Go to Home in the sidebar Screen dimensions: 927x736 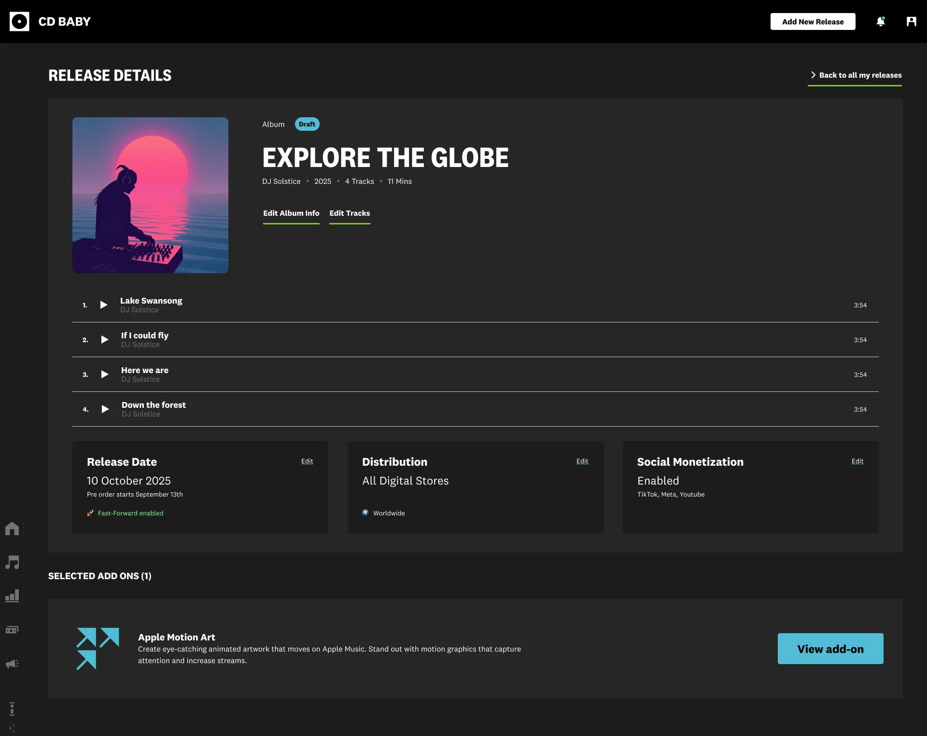click(x=12, y=528)
